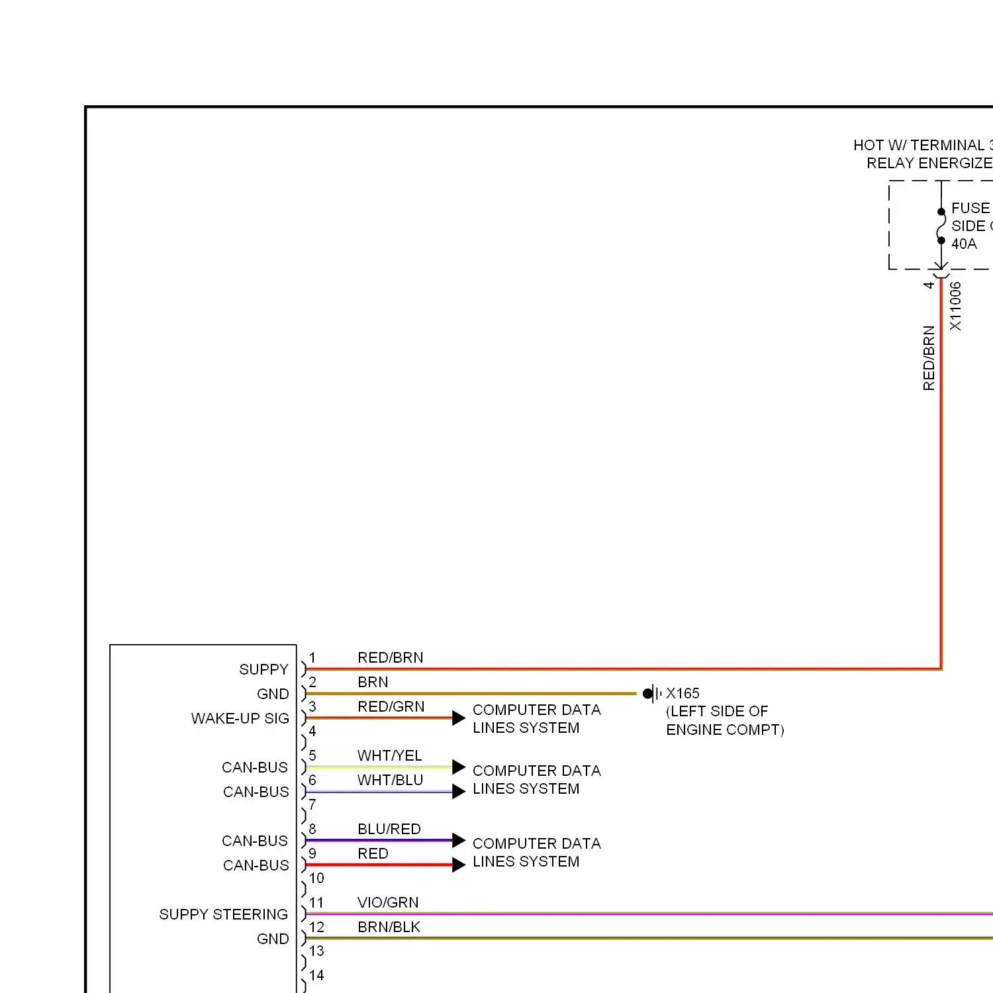Image resolution: width=993 pixels, height=993 pixels.
Task: Select the 'WHT/YEL' wire color label
Action: point(390,755)
